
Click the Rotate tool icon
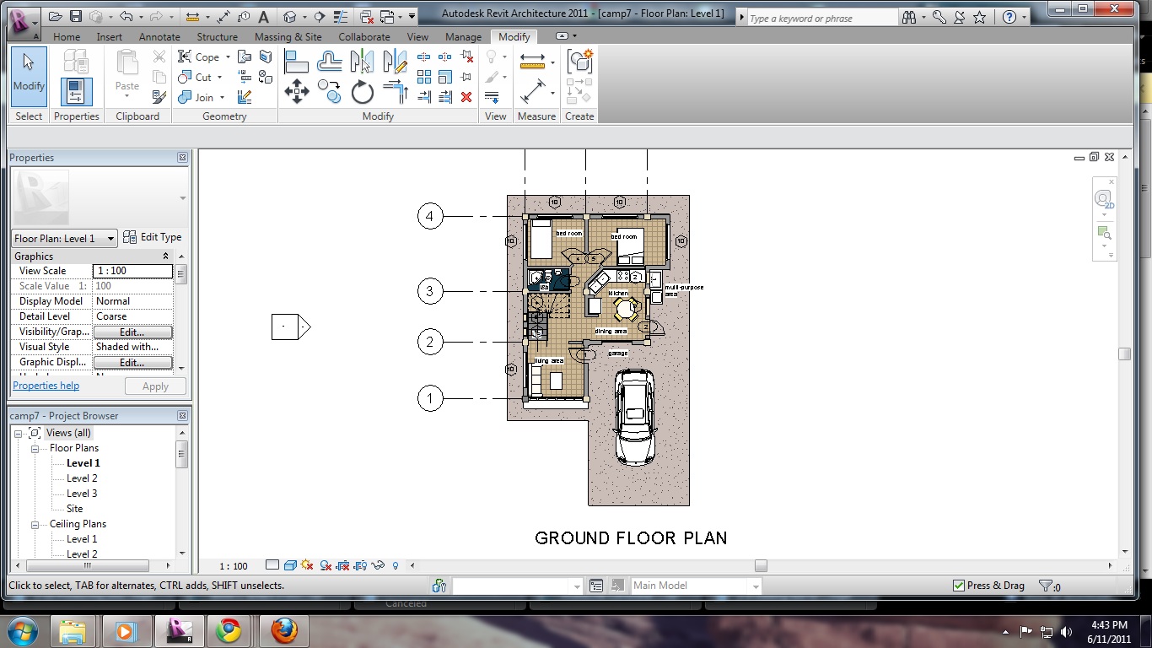click(x=362, y=91)
